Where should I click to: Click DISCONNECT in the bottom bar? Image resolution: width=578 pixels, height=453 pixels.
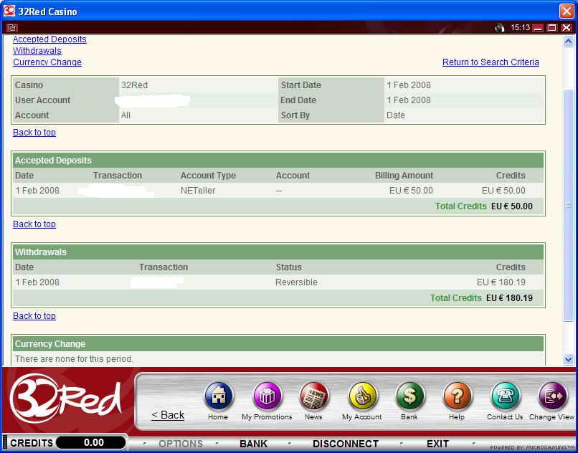[346, 444]
